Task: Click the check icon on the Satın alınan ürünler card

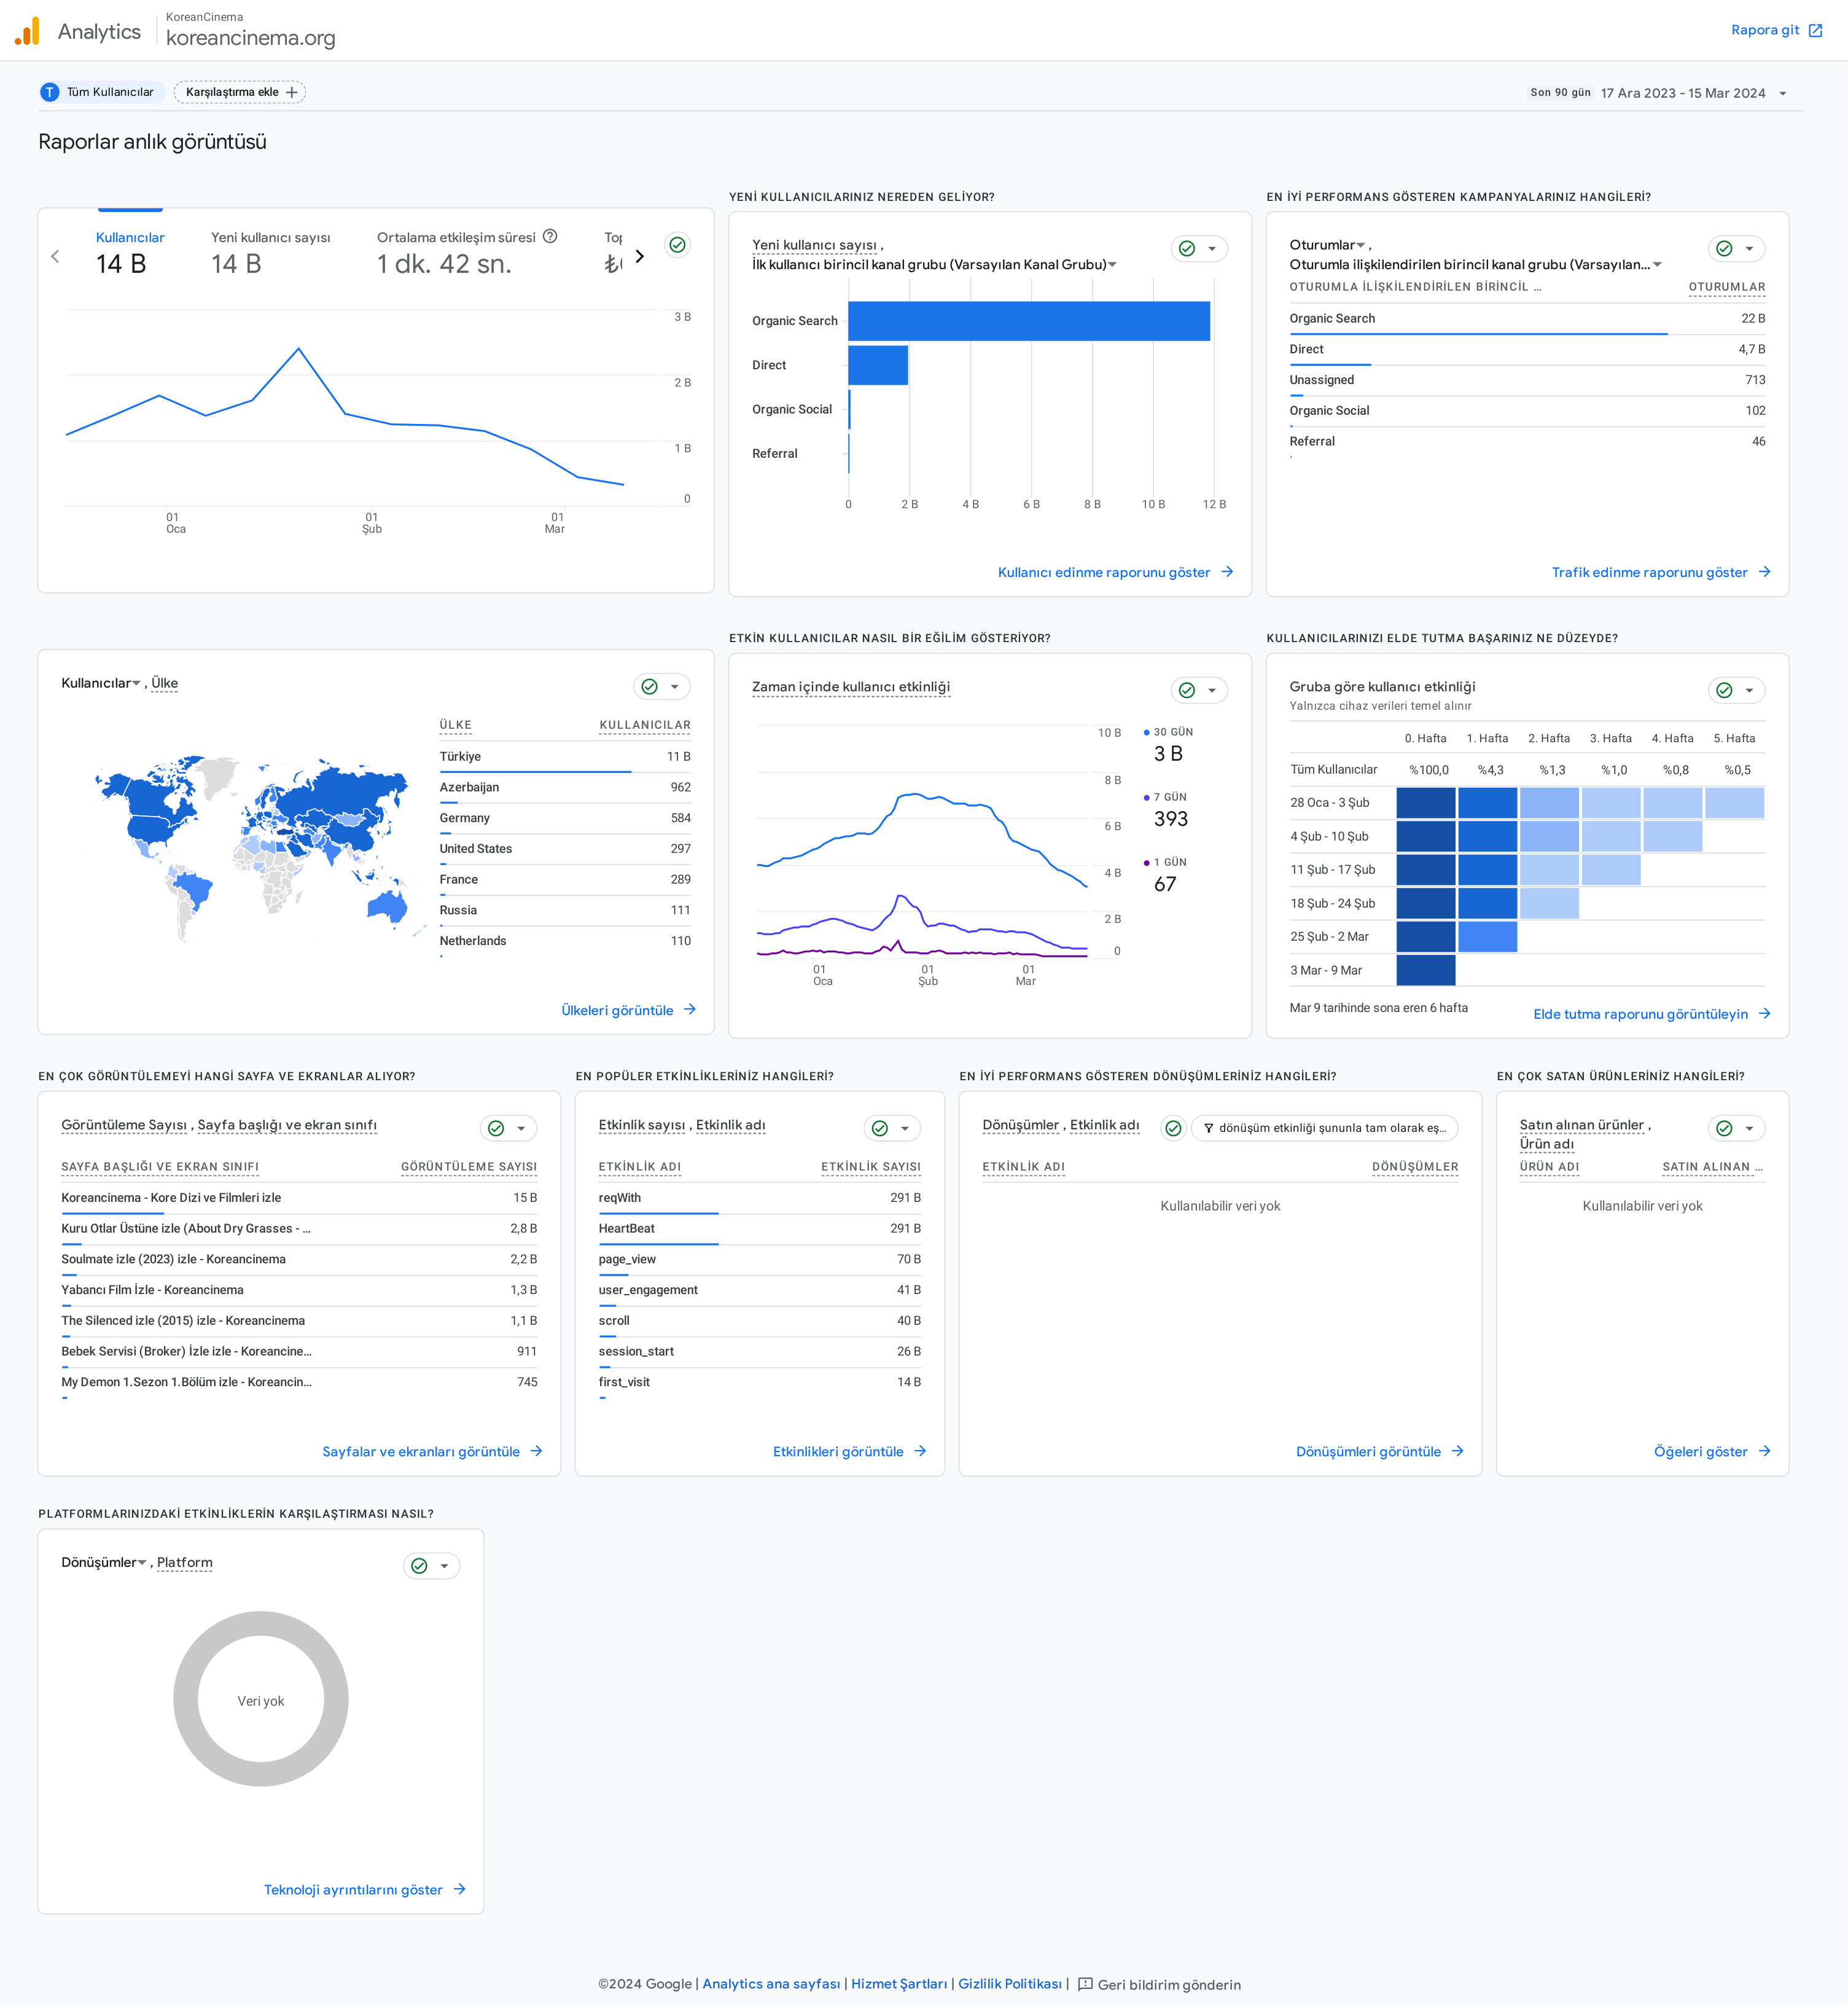Action: pos(1724,1129)
